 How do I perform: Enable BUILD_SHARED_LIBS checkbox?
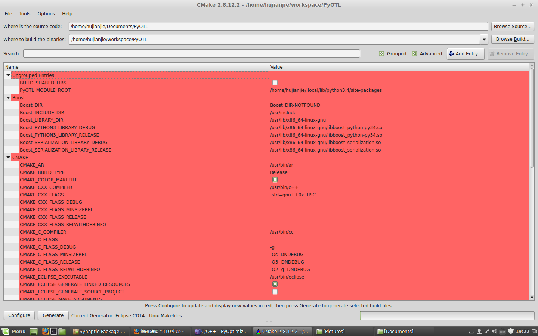tap(275, 83)
